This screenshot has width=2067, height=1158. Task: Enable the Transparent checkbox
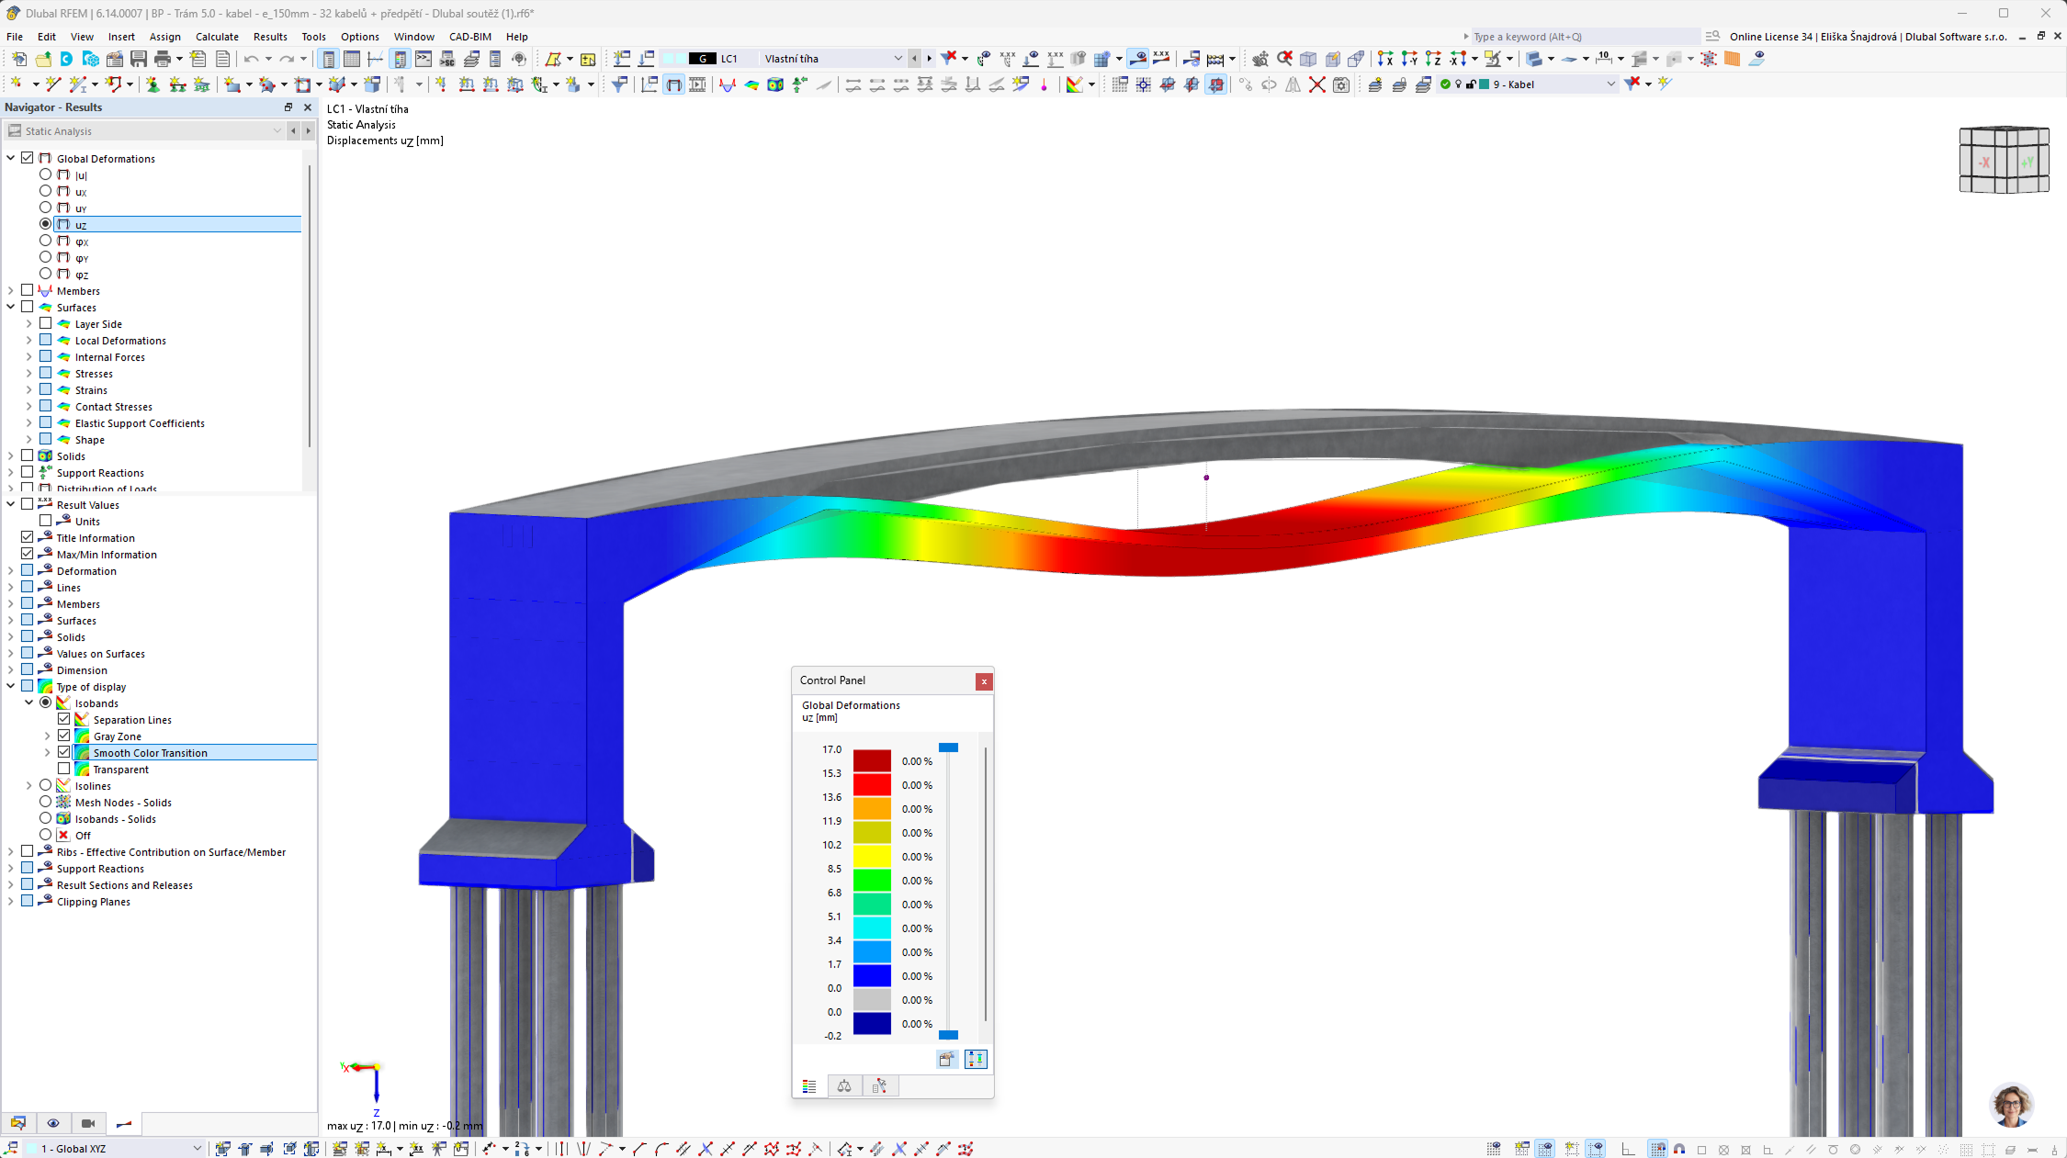pos(64,769)
